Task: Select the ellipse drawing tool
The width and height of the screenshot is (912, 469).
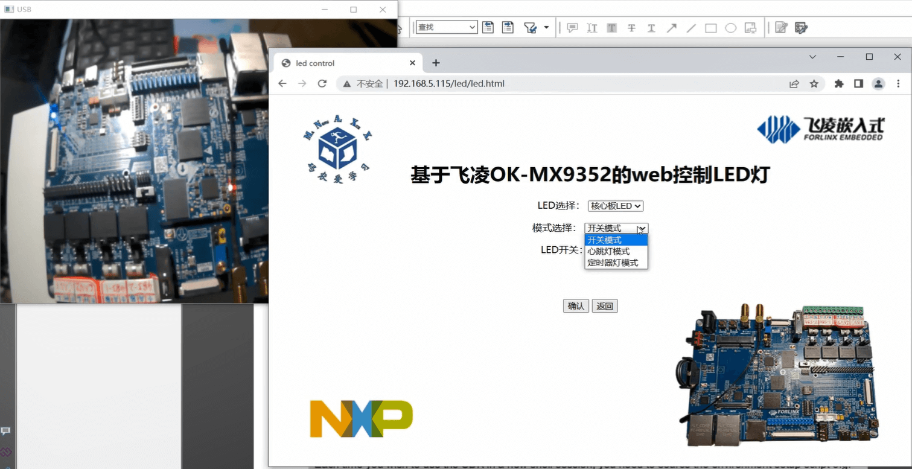Action: pos(730,28)
